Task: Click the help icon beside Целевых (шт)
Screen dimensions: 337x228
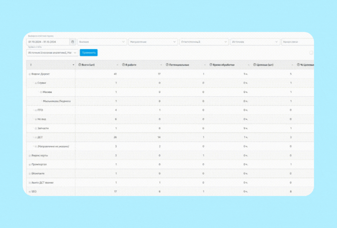Action: (255, 65)
